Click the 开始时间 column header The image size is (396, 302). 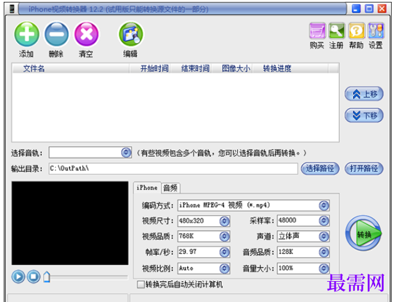[150, 68]
